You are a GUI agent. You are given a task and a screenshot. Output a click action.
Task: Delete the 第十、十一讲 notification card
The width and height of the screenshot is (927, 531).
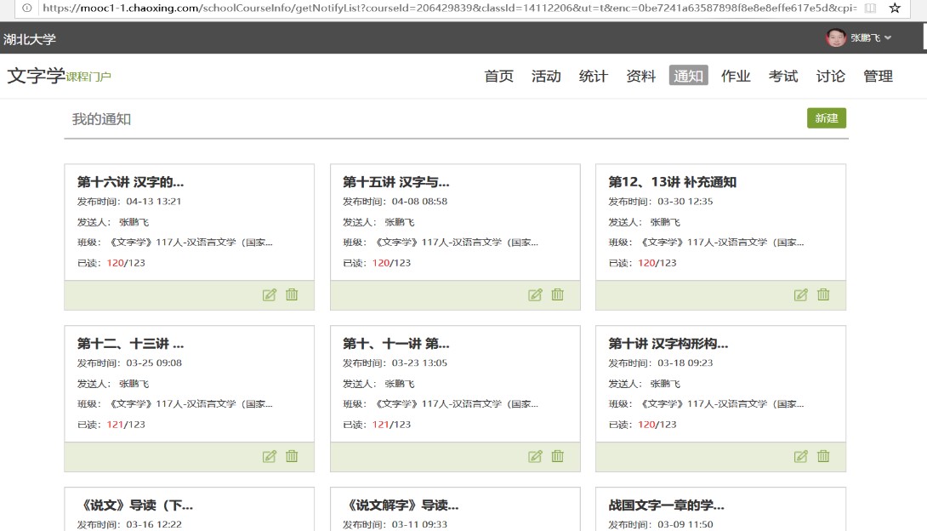pyautogui.click(x=557, y=457)
